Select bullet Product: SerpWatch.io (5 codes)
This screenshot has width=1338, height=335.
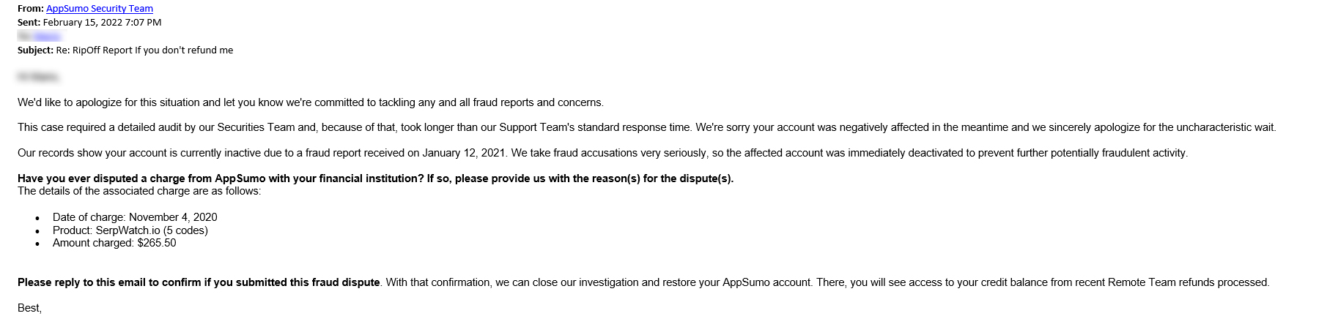pyautogui.click(x=130, y=230)
